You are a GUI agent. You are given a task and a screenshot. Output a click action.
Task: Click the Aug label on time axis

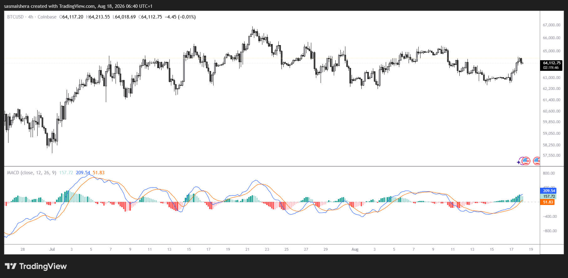[355, 249]
